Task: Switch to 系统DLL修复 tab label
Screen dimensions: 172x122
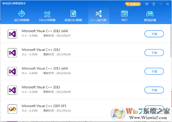Action: [x=73, y=20]
